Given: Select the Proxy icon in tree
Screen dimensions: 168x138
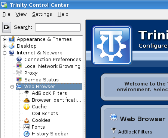Looking at the screenshot, I should click(x=19, y=73).
